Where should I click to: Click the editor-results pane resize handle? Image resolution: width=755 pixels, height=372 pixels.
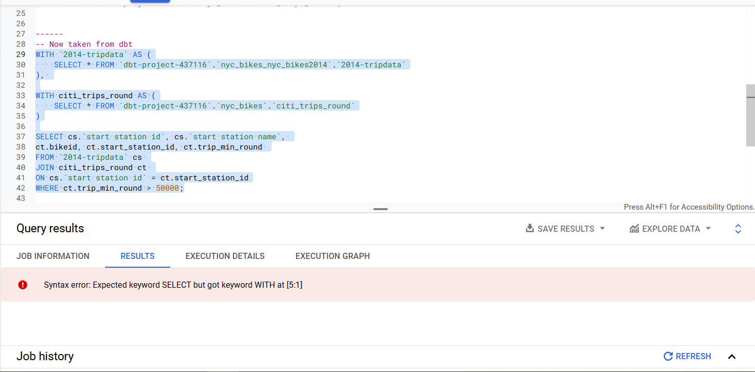click(x=381, y=209)
